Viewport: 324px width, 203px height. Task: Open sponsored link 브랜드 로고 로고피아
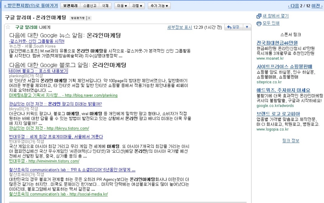(x=278, y=114)
